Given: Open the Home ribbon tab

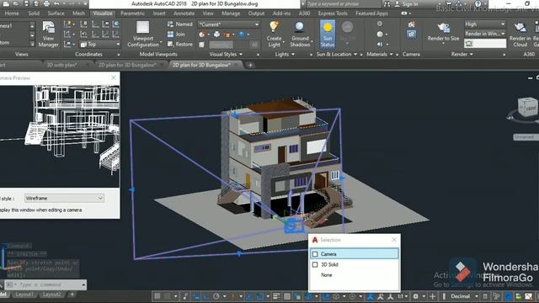Looking at the screenshot, I should [x=12, y=13].
